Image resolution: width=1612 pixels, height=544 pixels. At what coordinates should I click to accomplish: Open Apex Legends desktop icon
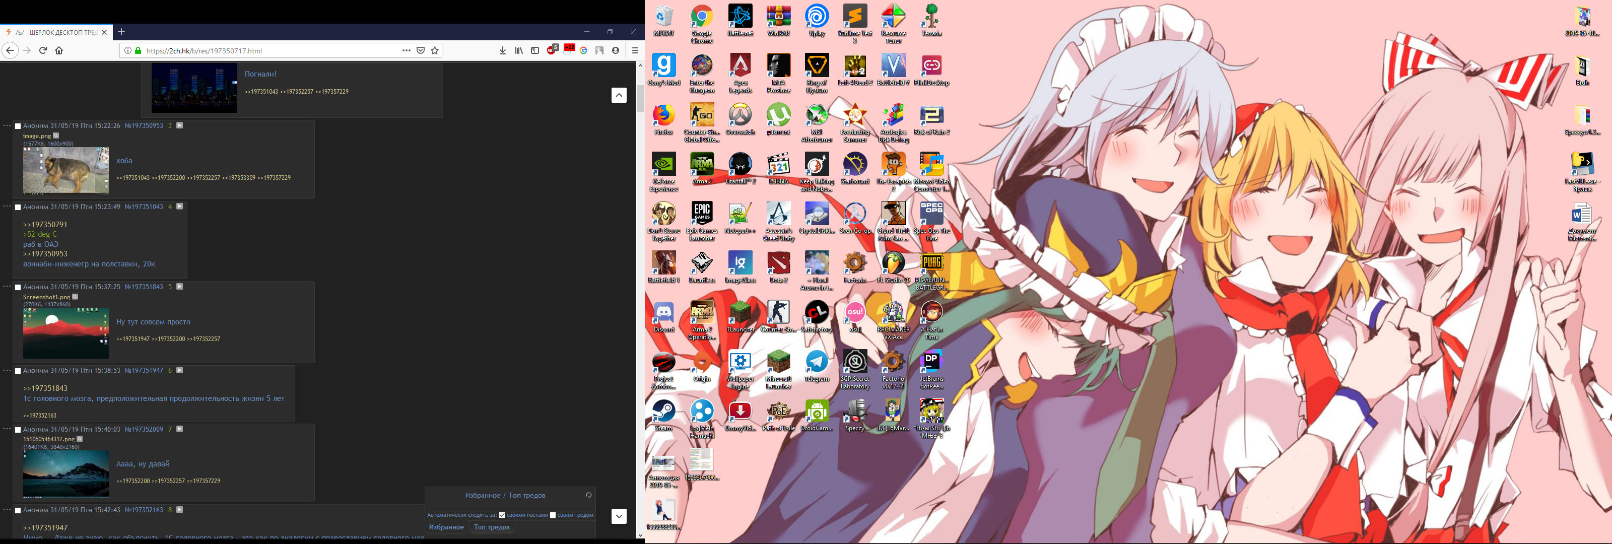[741, 73]
